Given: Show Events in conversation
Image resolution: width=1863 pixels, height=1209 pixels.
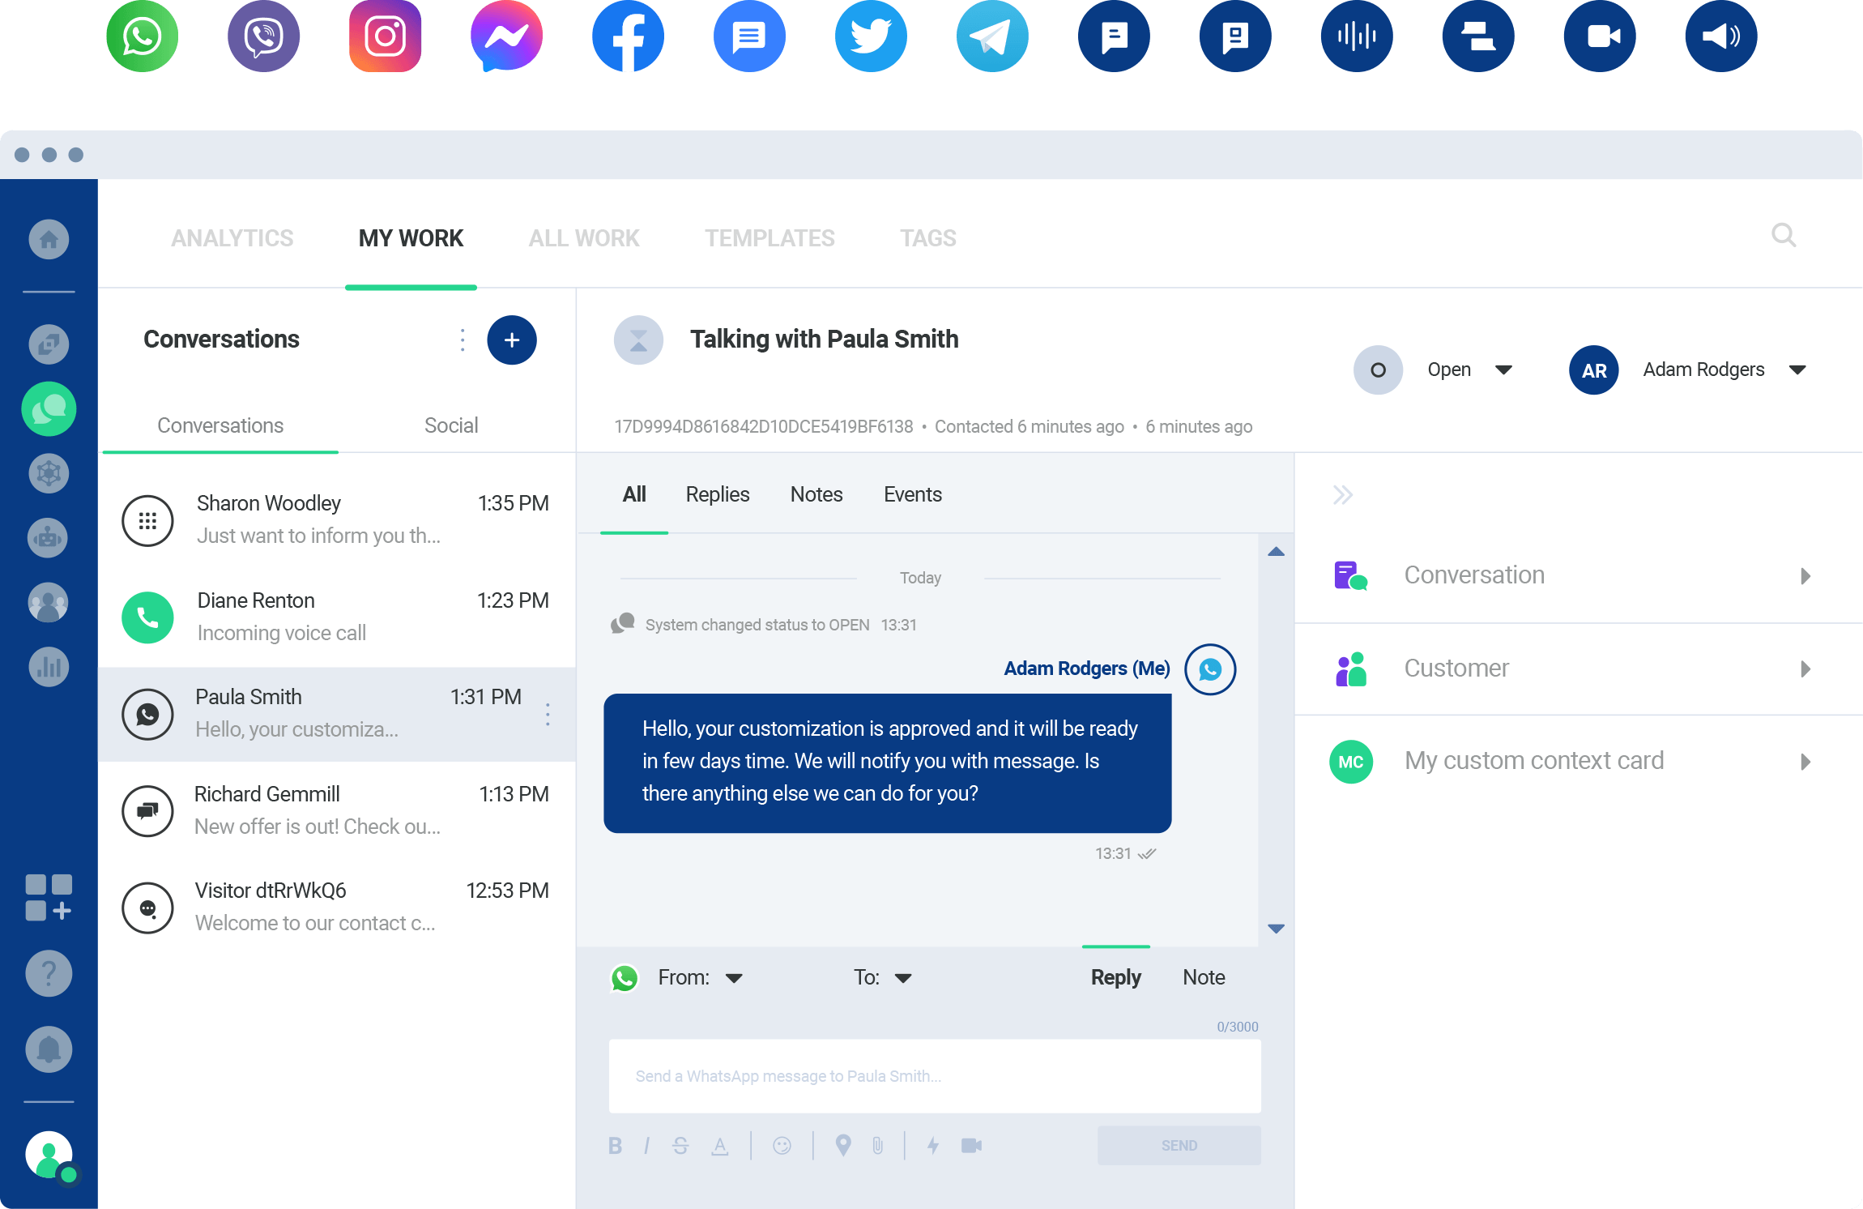Looking at the screenshot, I should 913,494.
